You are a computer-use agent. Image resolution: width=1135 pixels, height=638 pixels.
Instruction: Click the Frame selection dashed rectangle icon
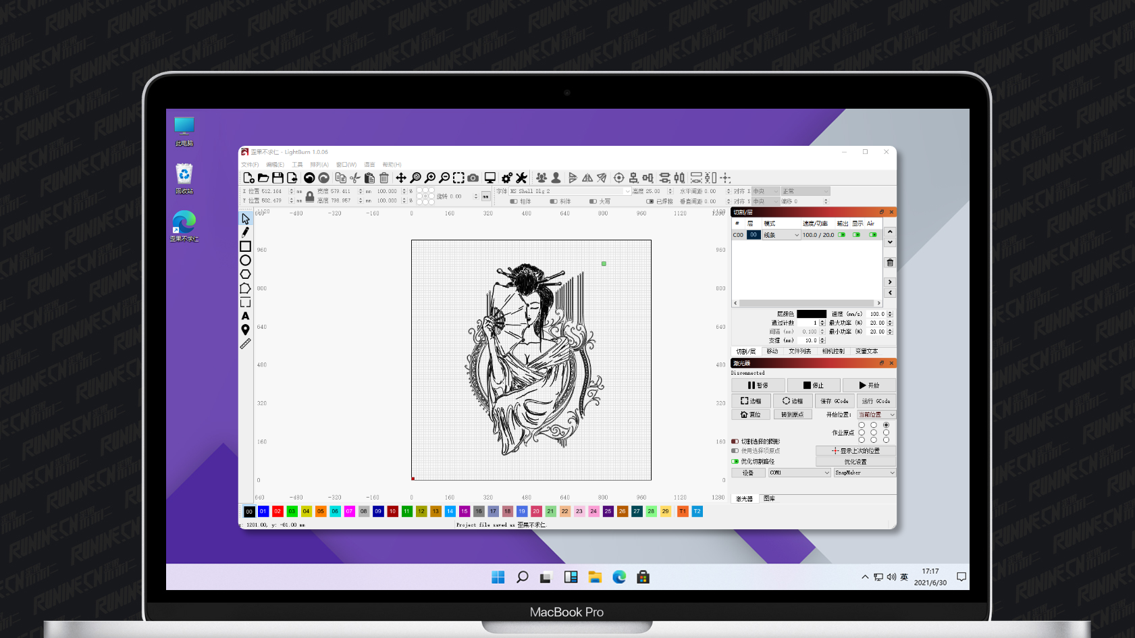[x=458, y=178]
